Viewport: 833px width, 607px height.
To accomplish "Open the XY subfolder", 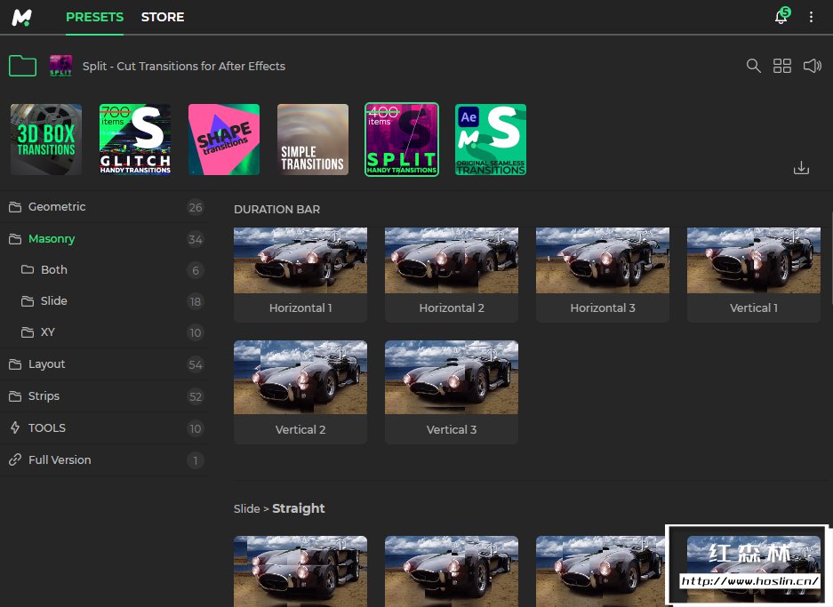I will (x=104, y=332).
